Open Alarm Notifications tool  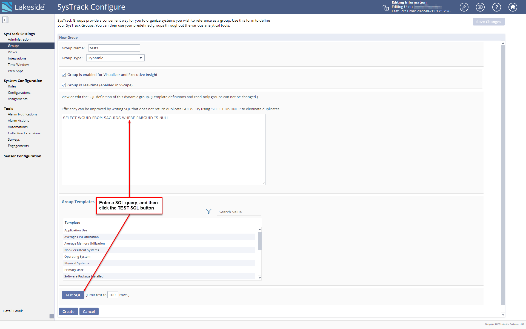tap(23, 114)
